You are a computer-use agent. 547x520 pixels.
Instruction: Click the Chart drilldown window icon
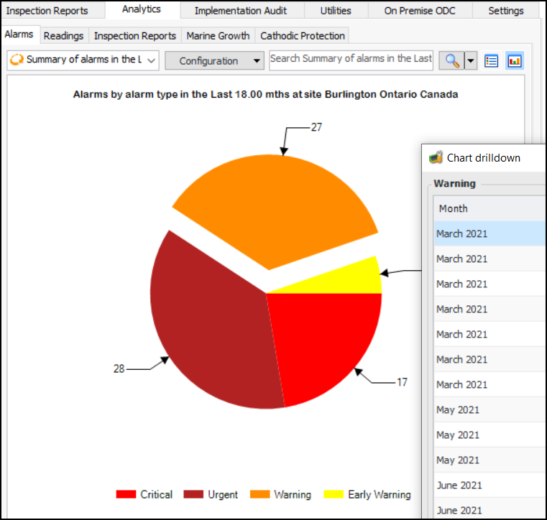436,158
